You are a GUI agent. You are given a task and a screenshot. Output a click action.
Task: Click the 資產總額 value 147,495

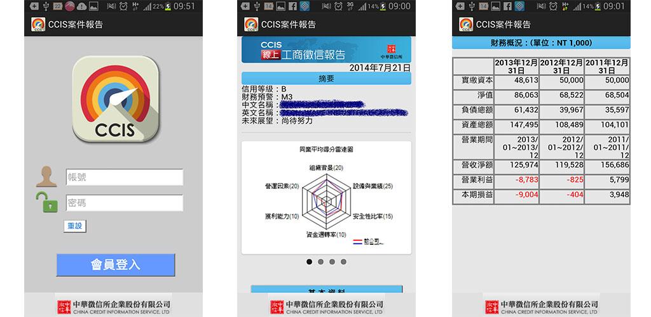(524, 125)
